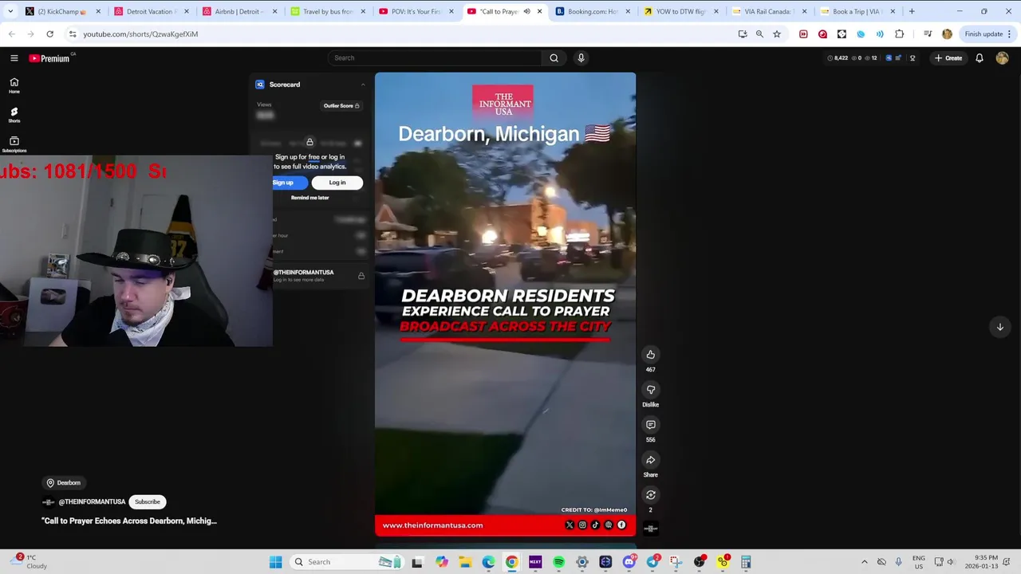Mute the Call to Prayer tab audio
This screenshot has height=574, width=1021.
click(x=526, y=11)
